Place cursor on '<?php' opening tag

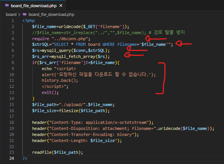point(28,20)
